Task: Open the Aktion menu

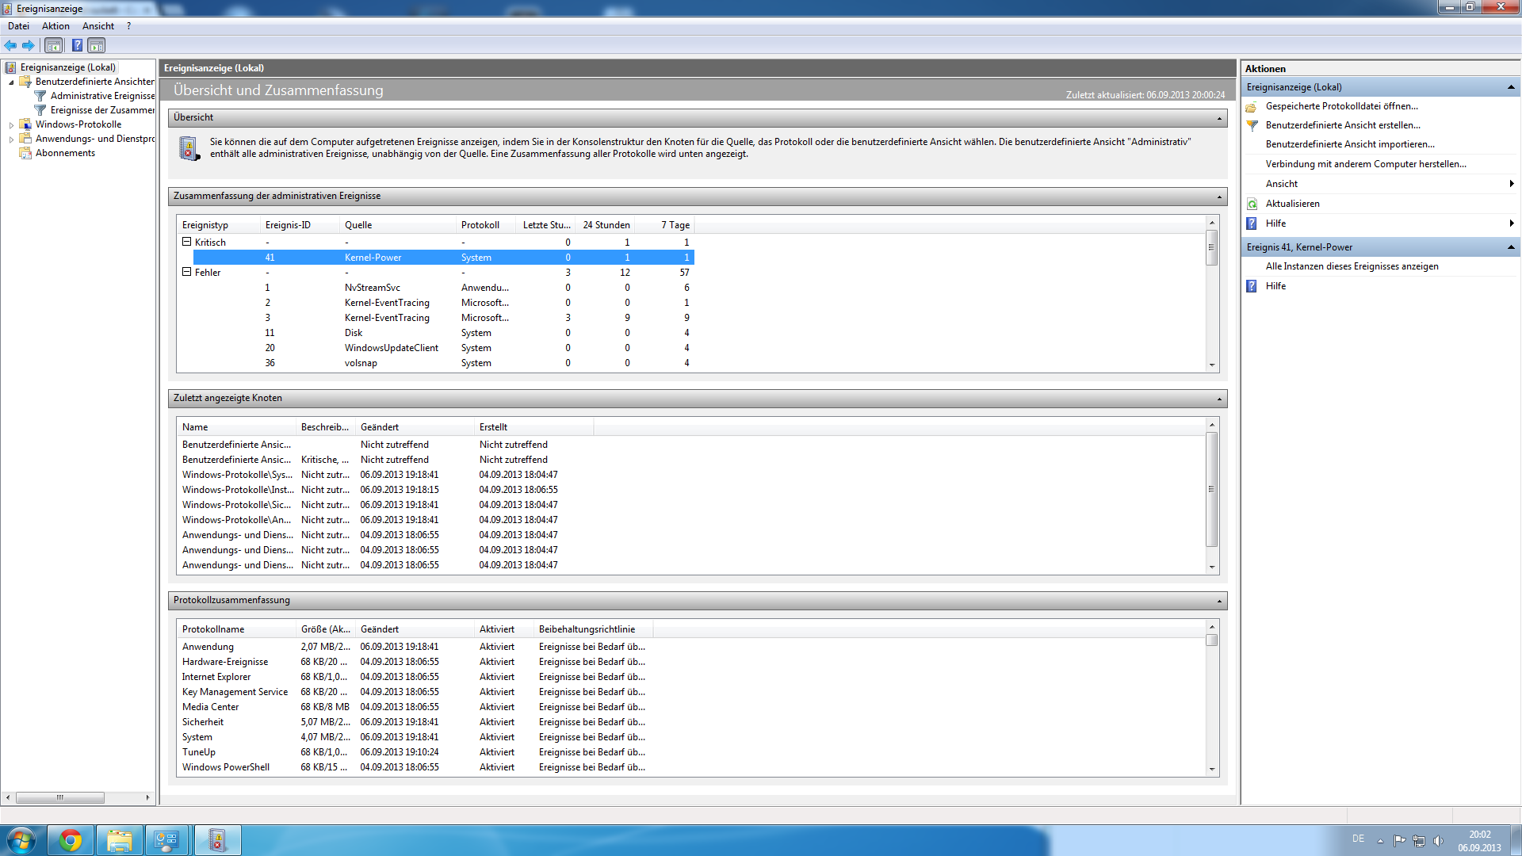Action: pyautogui.click(x=55, y=26)
